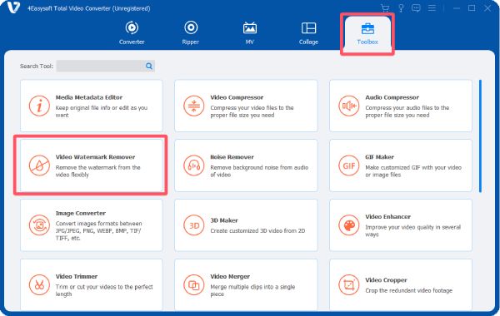Click the tool list vertical scrollbar
This screenshot has height=316, width=500.
click(480, 136)
